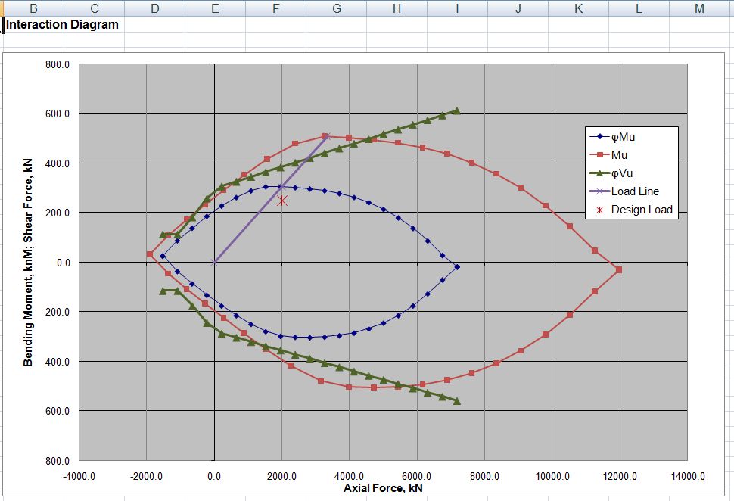Click the top-right φVu triangle endpoint
This screenshot has height=501, width=734.
(x=456, y=111)
